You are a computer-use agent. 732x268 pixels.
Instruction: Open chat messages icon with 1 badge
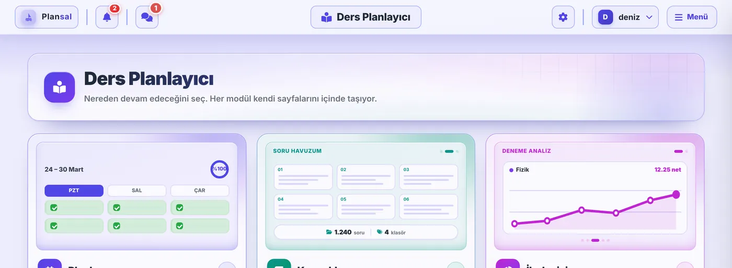click(147, 17)
